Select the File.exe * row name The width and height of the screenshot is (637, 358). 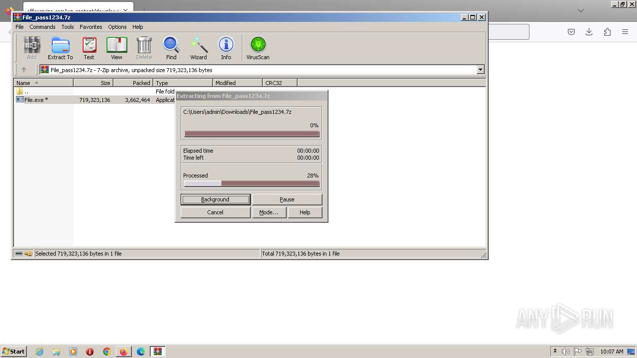coord(36,100)
